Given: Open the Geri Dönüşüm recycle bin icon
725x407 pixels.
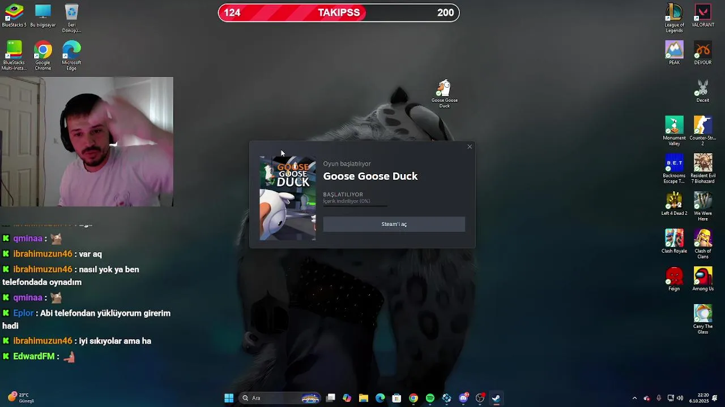Looking at the screenshot, I should tap(71, 19).
